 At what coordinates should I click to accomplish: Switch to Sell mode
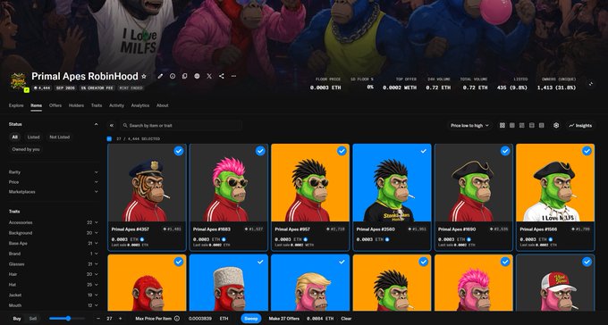[x=33, y=319]
